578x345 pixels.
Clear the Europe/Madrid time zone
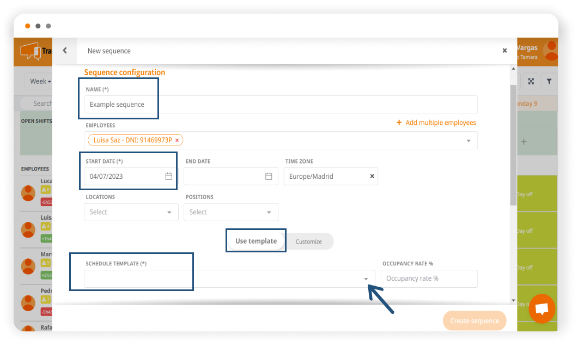[x=372, y=176]
